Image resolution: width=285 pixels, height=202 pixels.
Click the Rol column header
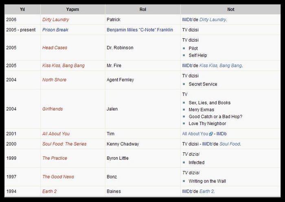point(142,9)
